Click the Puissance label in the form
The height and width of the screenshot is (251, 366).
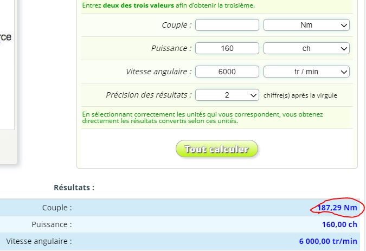point(171,48)
